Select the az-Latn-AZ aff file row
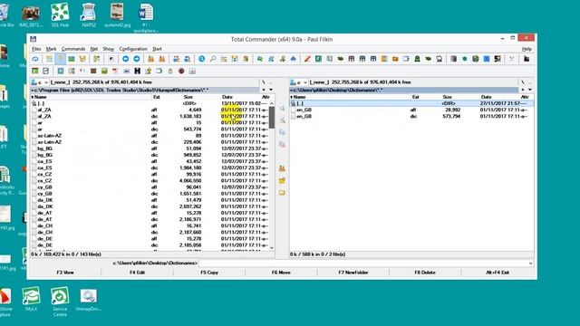Viewport: 580px width, 326px height. click(150, 136)
